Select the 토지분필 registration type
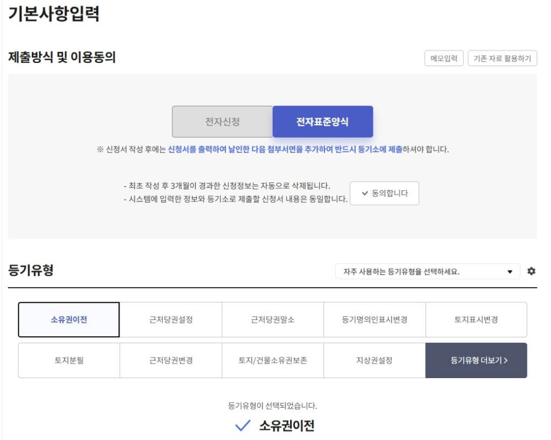The height and width of the screenshot is (440, 551). (x=69, y=360)
